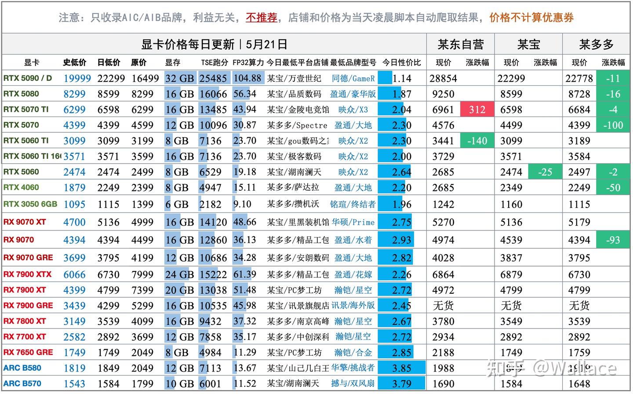Click the green -25 price change cell
This screenshot has height=394, width=633.
click(x=545, y=172)
